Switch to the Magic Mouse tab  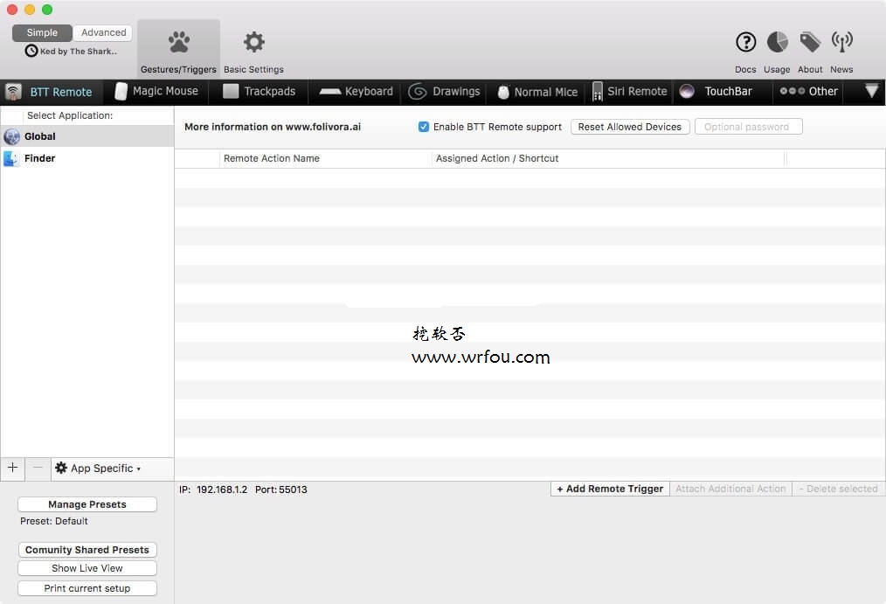[x=156, y=92]
